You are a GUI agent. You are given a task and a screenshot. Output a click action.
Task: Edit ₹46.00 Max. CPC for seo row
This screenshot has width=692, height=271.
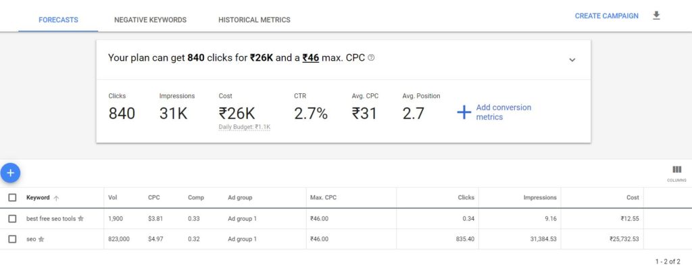(x=319, y=239)
